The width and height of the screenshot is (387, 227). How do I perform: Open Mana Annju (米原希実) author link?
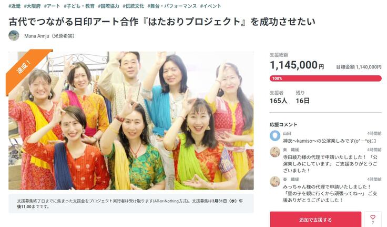[x=50, y=36]
